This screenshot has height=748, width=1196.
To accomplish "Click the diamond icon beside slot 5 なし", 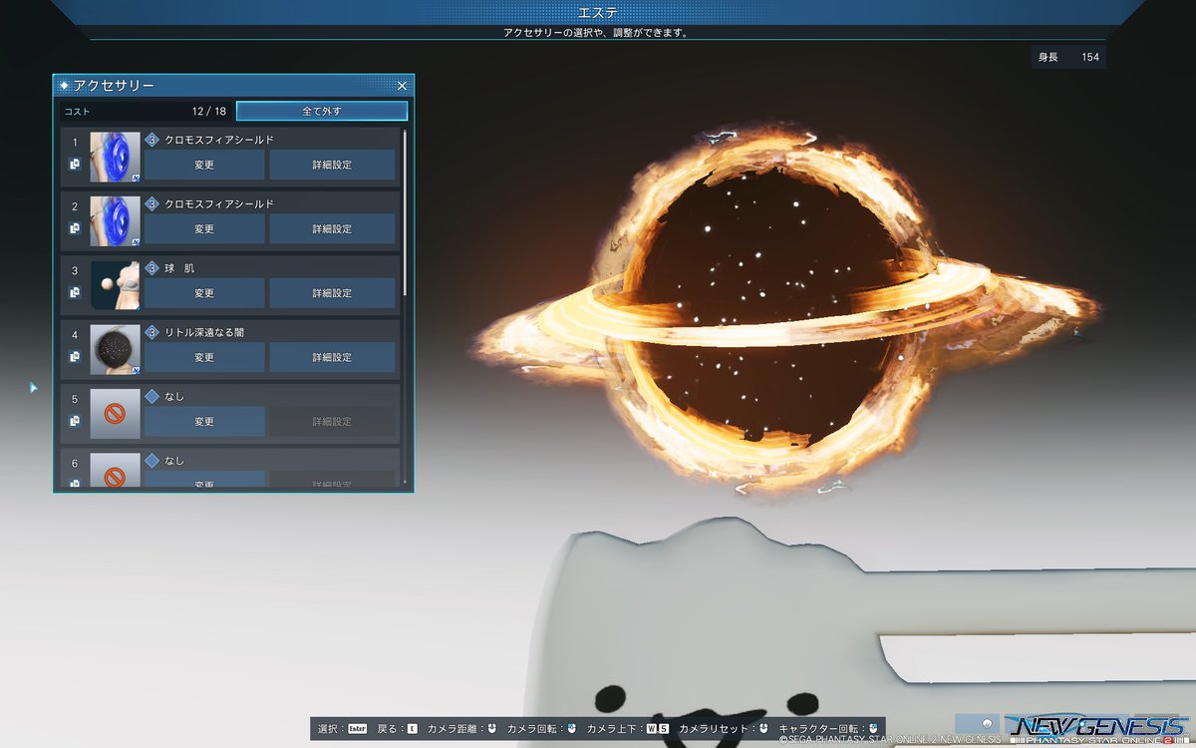I will pos(152,396).
